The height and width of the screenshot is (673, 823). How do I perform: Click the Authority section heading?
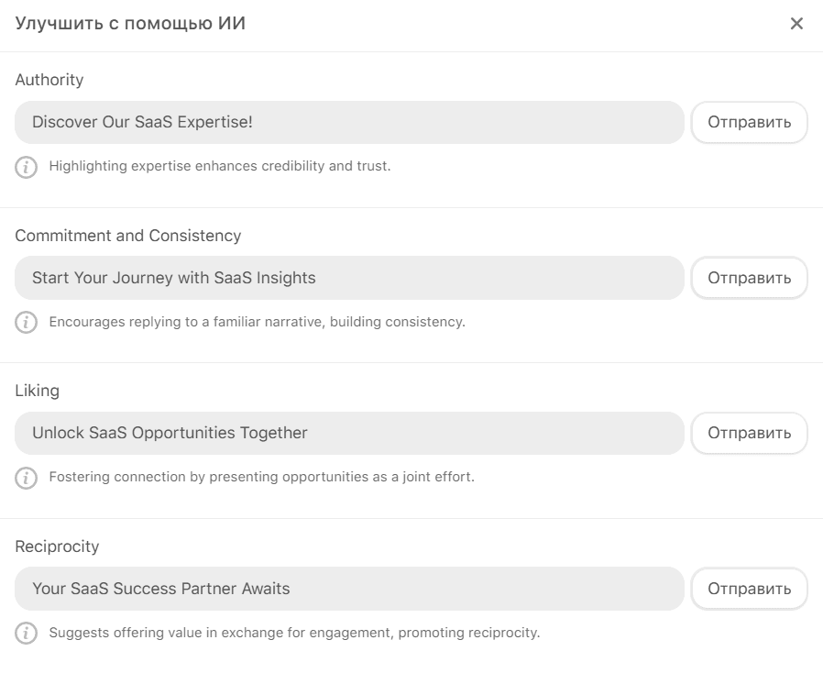pyautogui.click(x=49, y=81)
